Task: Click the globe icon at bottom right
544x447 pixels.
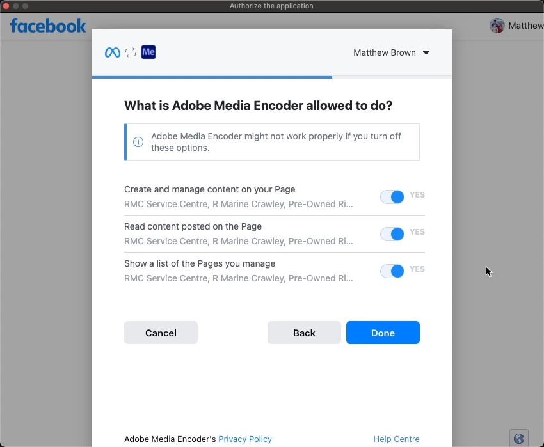Action: (518, 438)
